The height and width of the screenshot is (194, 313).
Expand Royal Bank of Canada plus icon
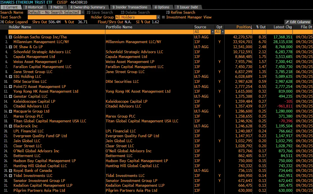point(10,171)
